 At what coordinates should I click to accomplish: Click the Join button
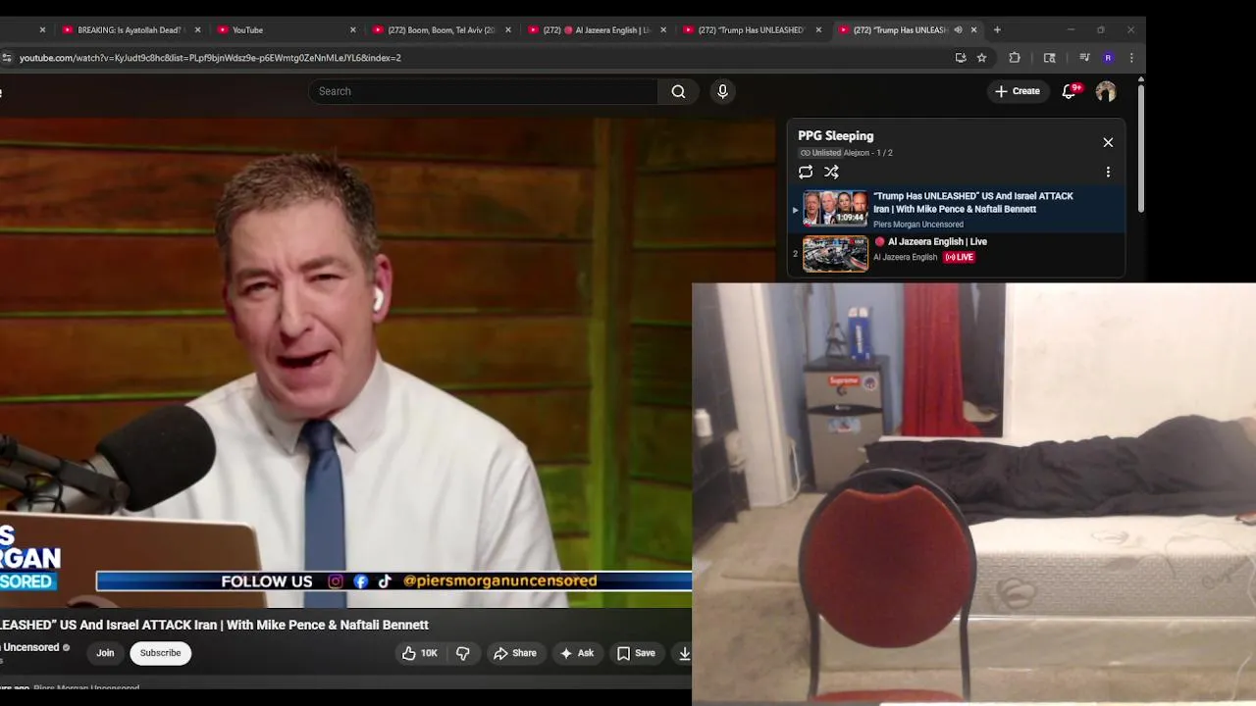[x=105, y=653]
